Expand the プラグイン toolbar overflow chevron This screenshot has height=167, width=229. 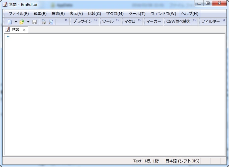pos(96,20)
